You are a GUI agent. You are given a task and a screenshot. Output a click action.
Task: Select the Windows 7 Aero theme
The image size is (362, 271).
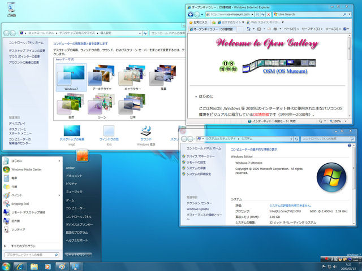(x=71, y=78)
